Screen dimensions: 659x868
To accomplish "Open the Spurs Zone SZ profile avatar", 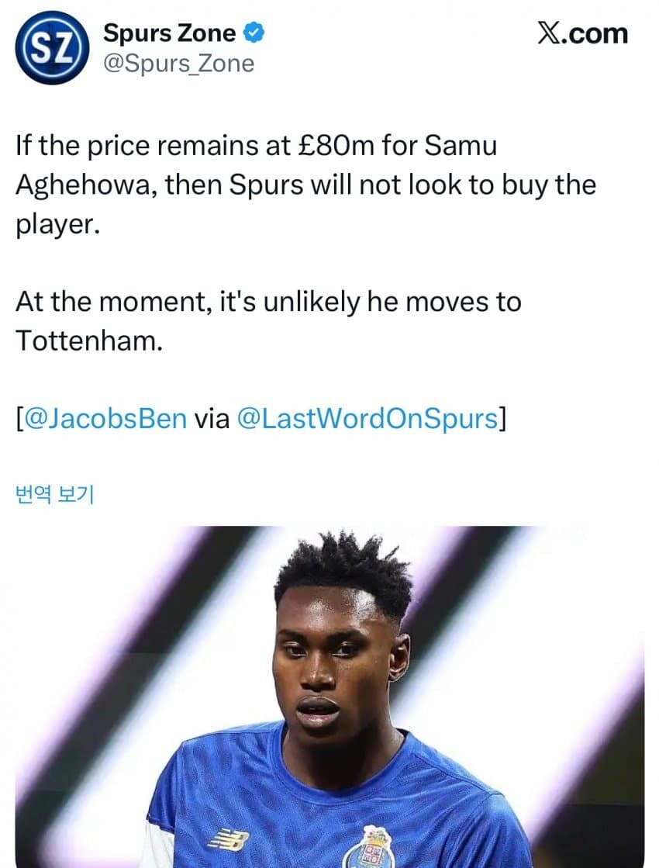I will click(51, 48).
